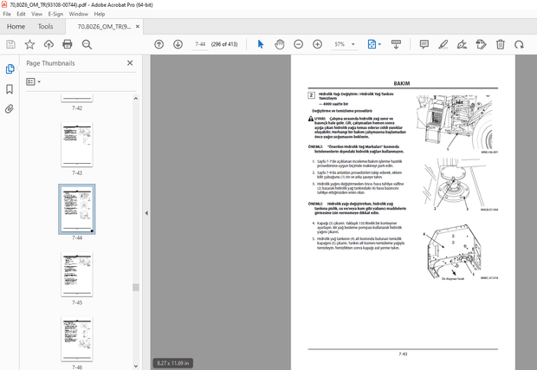
Task: Click the thumbnails scrollbar down arrow
Action: [x=136, y=367]
